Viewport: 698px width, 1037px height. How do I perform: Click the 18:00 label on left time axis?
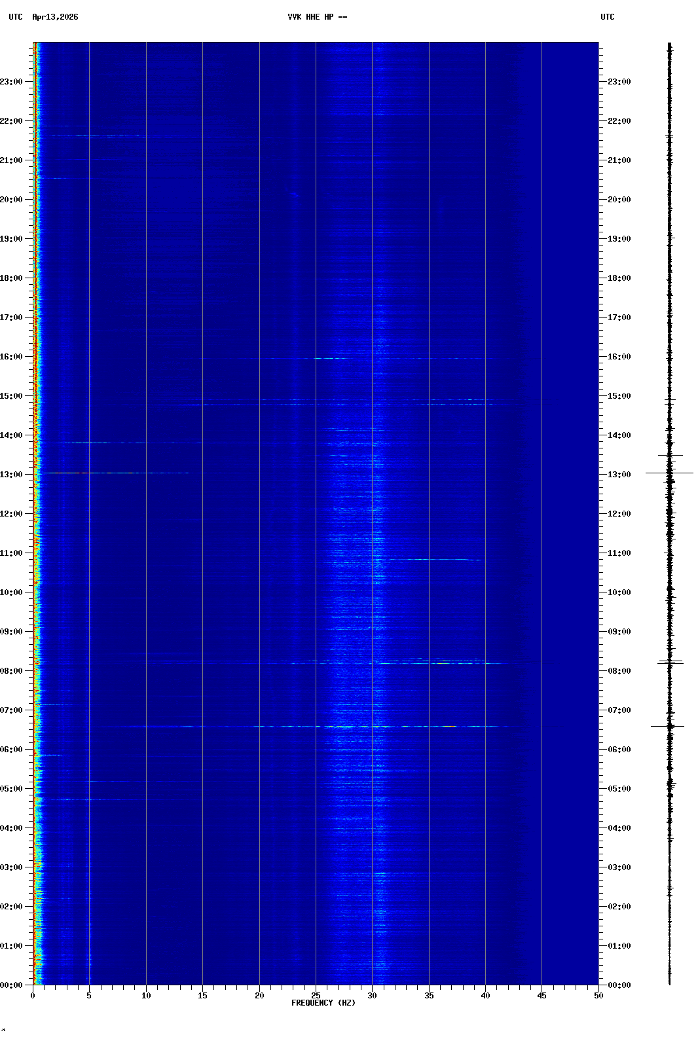(x=12, y=278)
